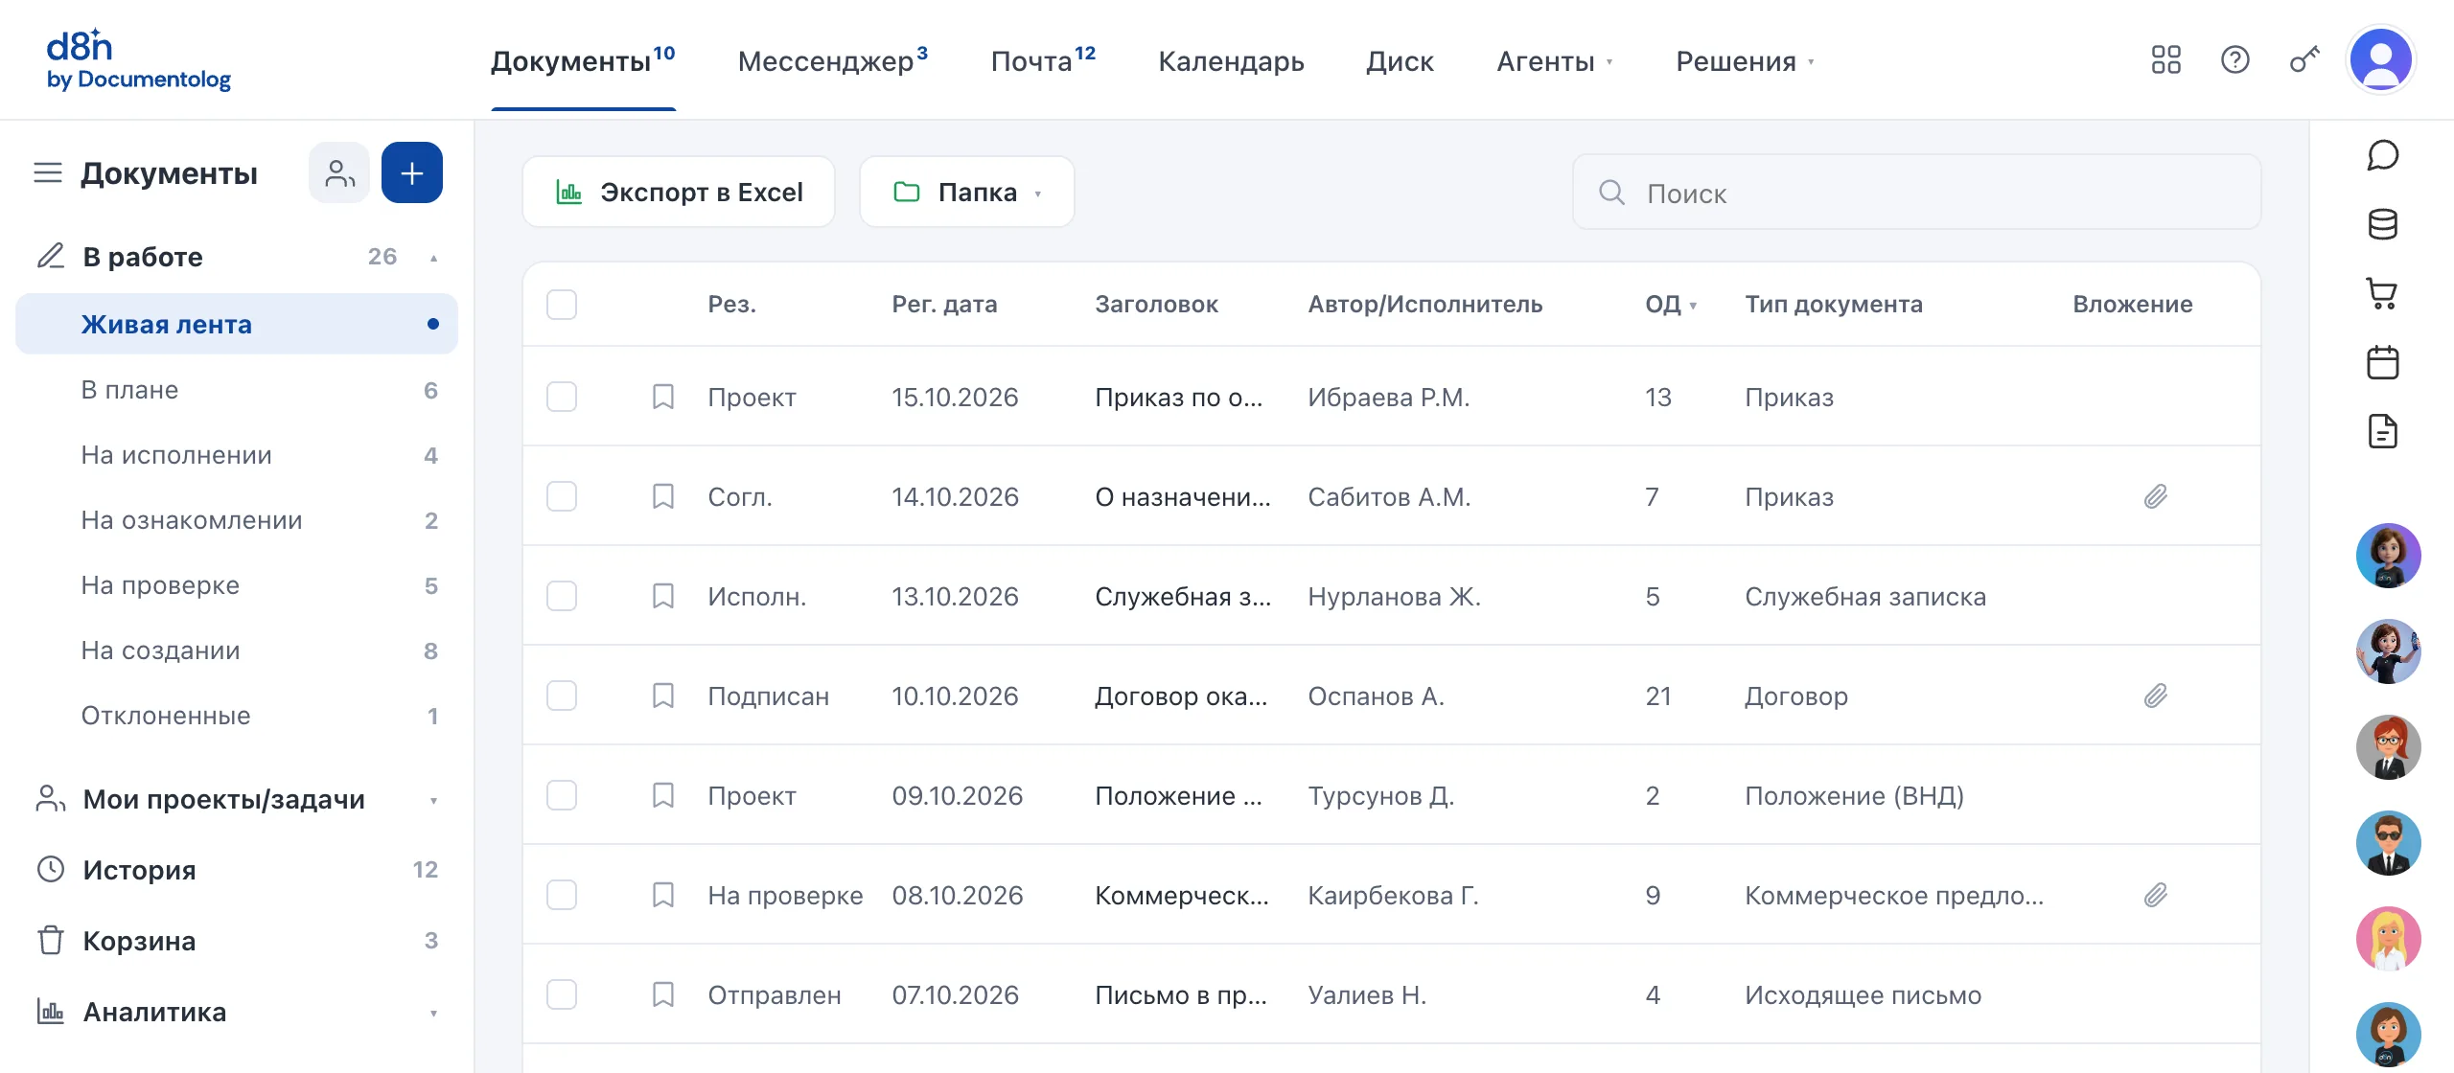Viewport: 2454px width, 1073px height.
Task: Sort by ОД column header
Action: click(x=1671, y=305)
